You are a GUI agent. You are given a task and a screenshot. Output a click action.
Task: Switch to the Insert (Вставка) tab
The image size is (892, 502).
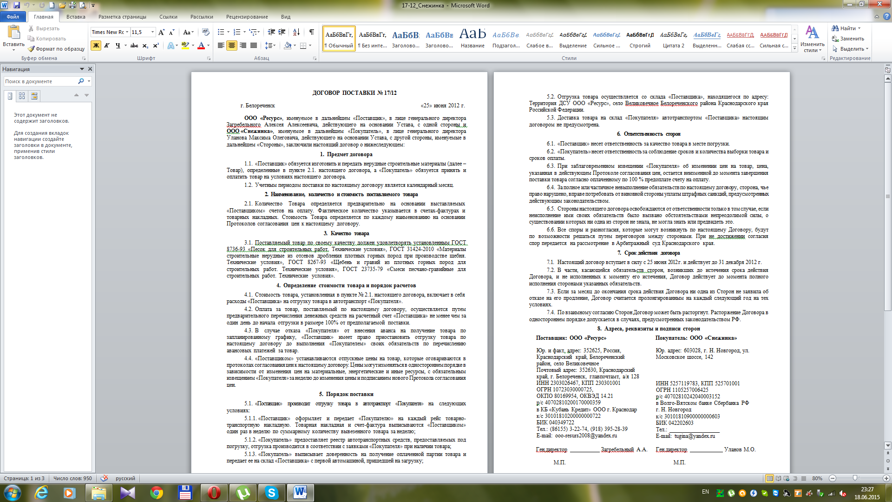[x=76, y=17]
